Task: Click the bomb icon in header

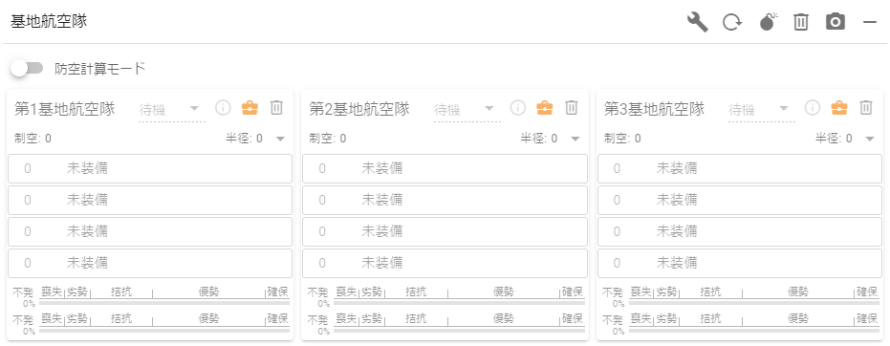Action: [768, 22]
